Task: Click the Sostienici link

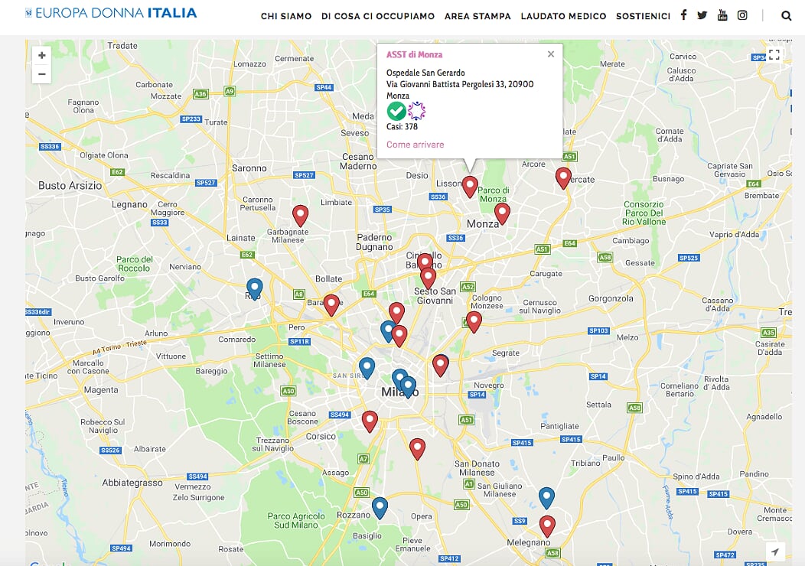Action: pos(643,16)
